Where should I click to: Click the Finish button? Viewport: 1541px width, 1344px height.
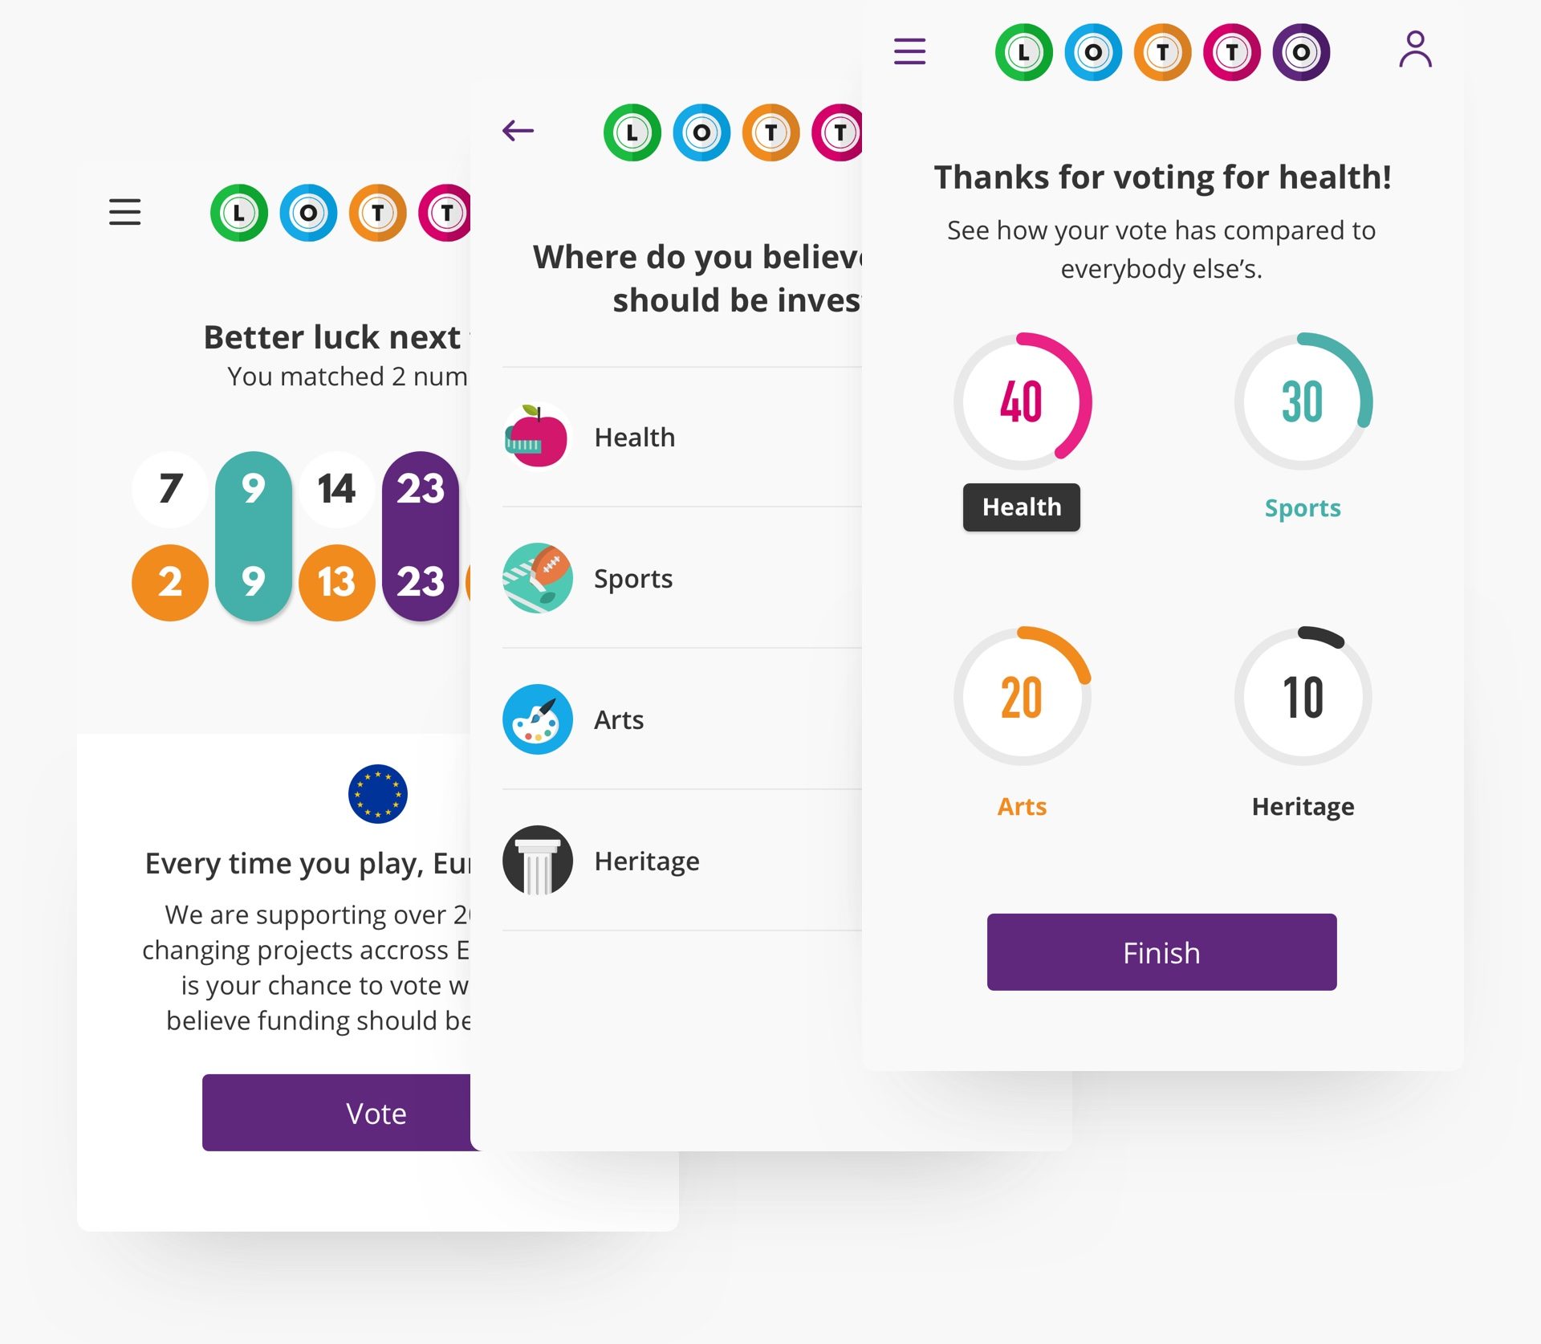coord(1161,952)
